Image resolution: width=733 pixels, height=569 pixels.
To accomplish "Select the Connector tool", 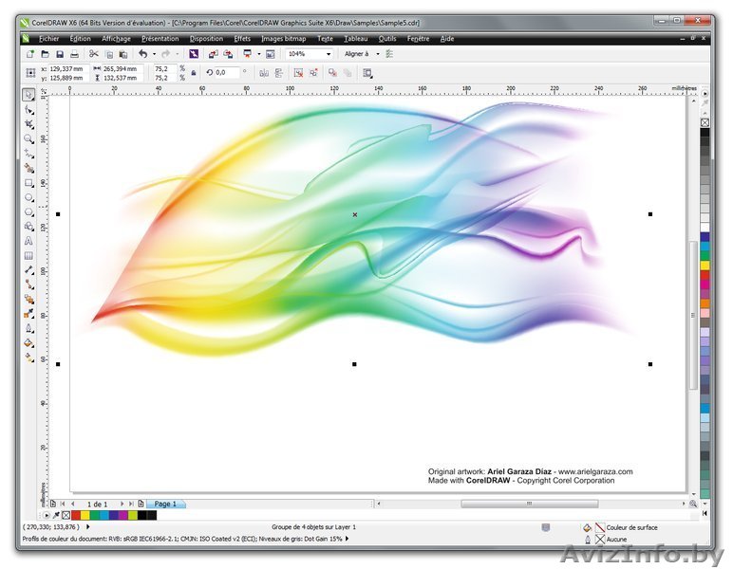I will coord(29,284).
